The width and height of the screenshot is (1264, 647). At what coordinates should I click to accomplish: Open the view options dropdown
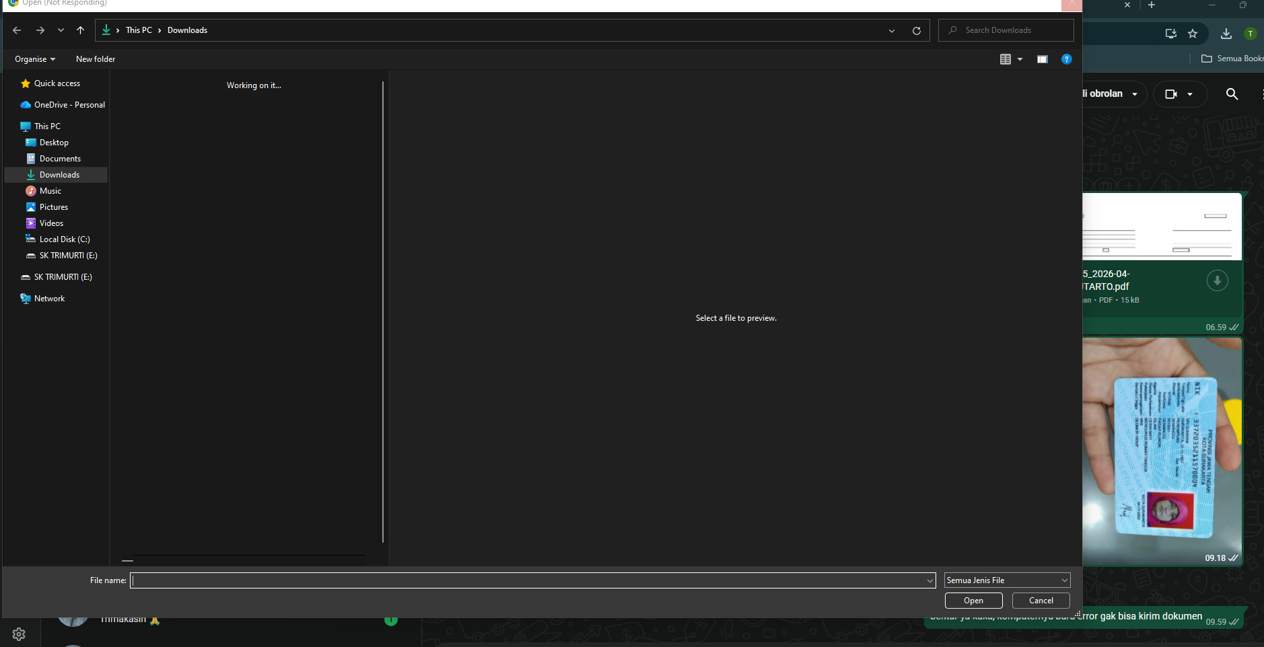[x=1020, y=59]
